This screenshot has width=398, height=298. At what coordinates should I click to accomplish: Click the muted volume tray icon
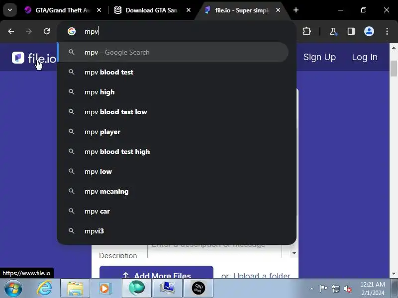point(347,289)
